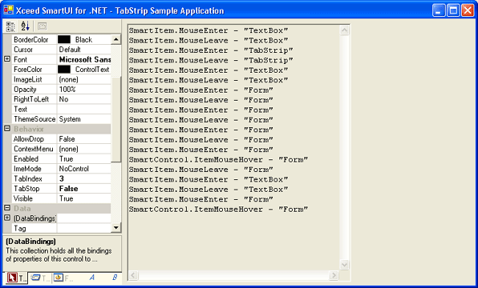Open the tab with orange form icon

point(59,278)
